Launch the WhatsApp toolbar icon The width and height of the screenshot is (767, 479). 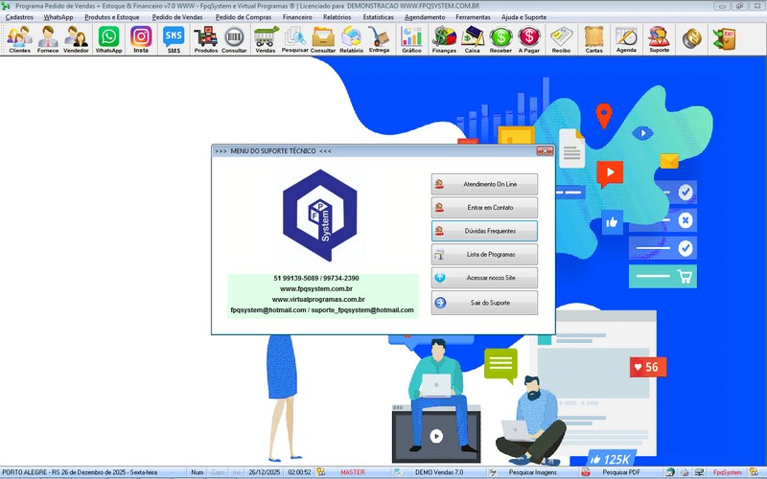108,39
